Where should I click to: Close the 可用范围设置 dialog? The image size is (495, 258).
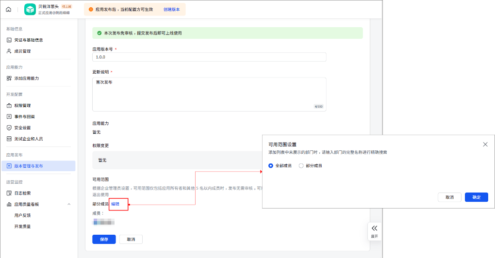pyautogui.click(x=485, y=145)
